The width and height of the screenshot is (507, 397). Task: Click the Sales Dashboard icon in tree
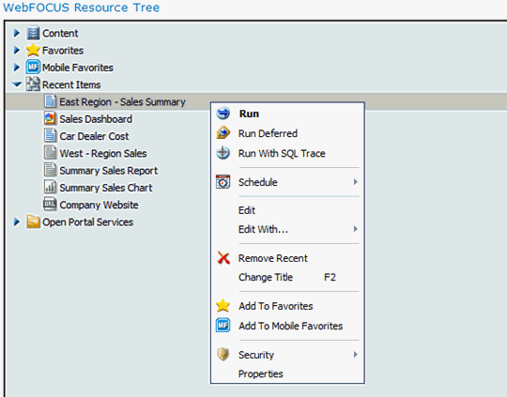50,118
